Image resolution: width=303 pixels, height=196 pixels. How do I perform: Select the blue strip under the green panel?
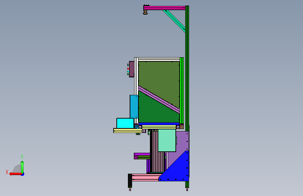159,124
